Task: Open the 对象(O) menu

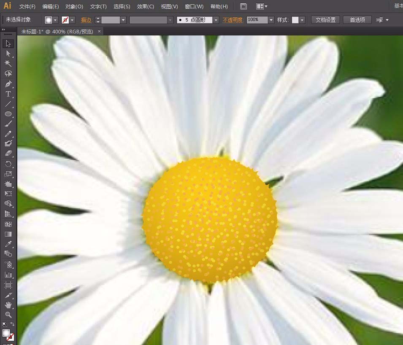Action: coord(74,6)
